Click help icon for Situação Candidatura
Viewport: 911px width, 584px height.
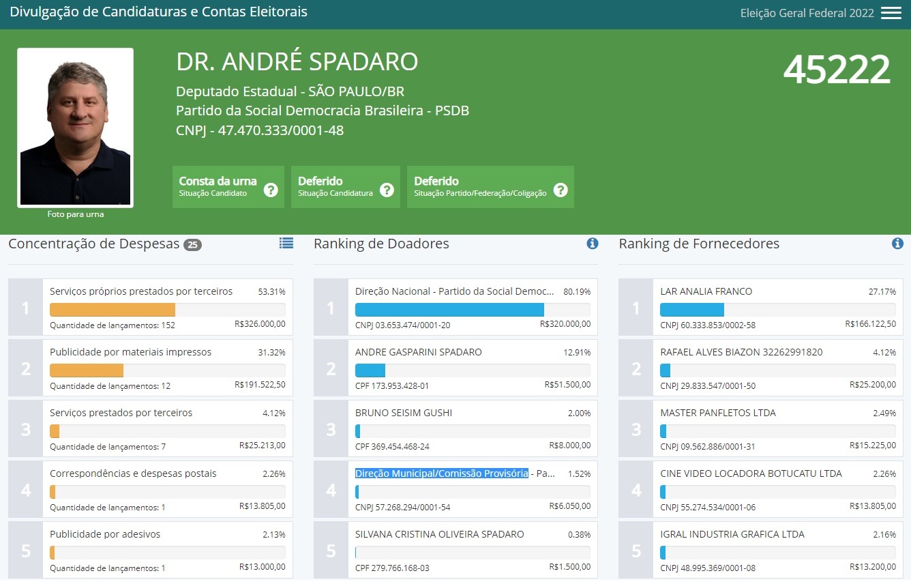387,190
